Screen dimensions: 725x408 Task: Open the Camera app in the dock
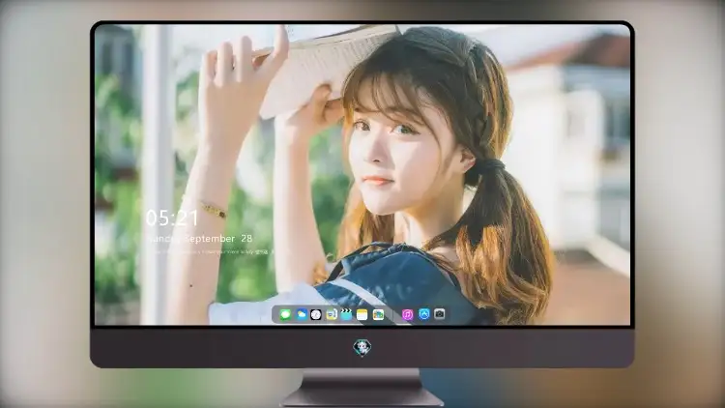point(440,314)
